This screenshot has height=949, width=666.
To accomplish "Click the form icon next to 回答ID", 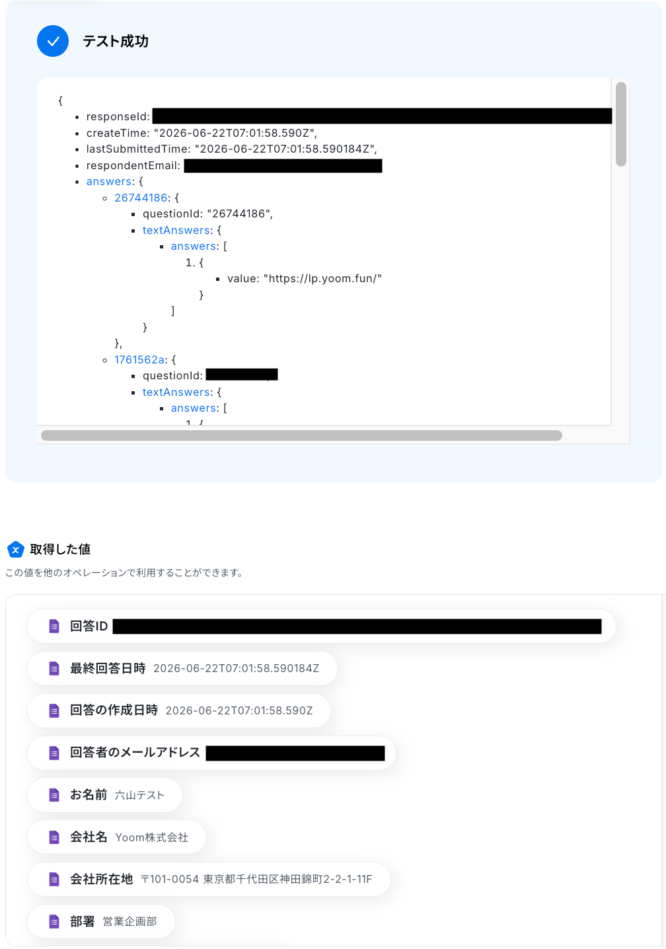I will 54,626.
